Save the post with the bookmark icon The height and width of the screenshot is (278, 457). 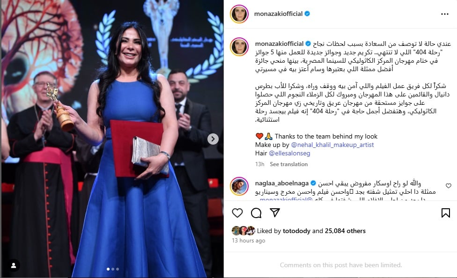click(445, 213)
